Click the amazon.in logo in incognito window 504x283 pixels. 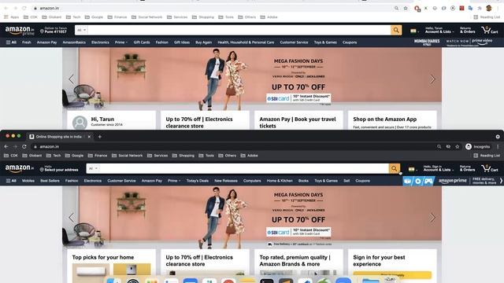pos(20,168)
